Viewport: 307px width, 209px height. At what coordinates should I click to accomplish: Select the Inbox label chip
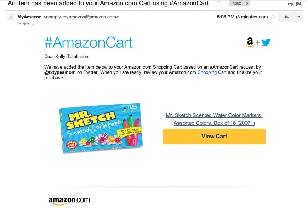click(237, 3)
